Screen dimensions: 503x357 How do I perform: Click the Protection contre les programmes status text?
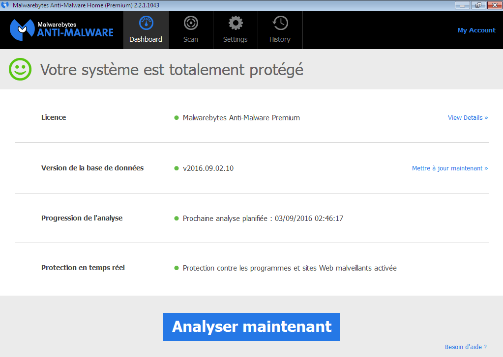290,268
